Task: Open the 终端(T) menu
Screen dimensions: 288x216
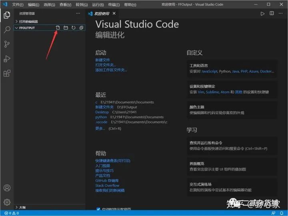Action: click(x=114, y=4)
